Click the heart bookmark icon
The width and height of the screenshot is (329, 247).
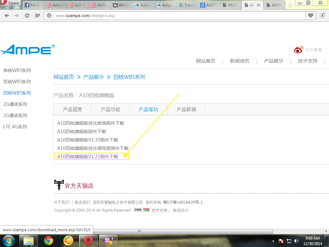pos(310,15)
